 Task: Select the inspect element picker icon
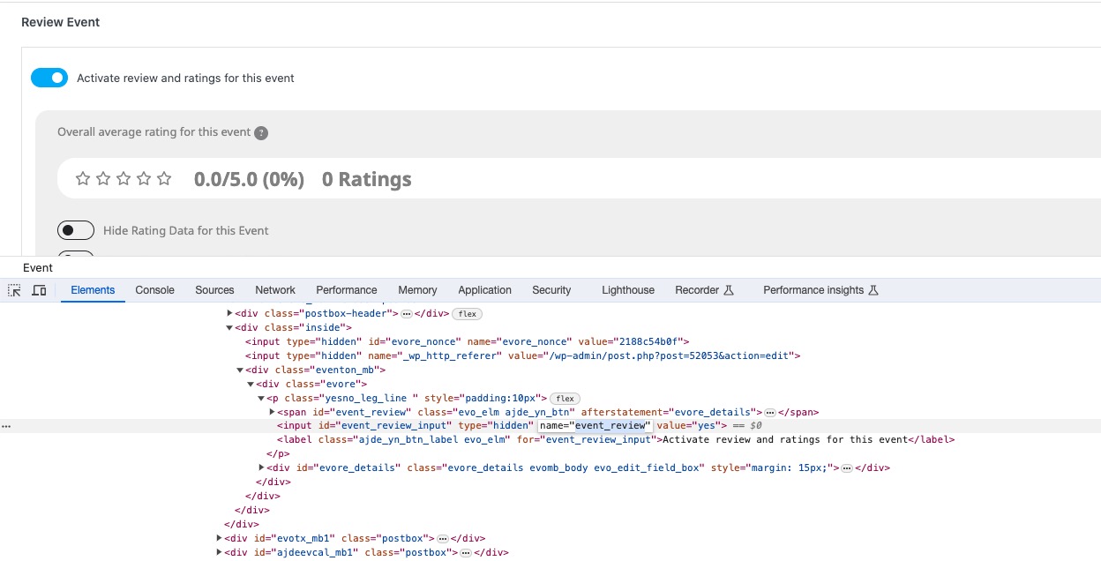[x=14, y=290]
